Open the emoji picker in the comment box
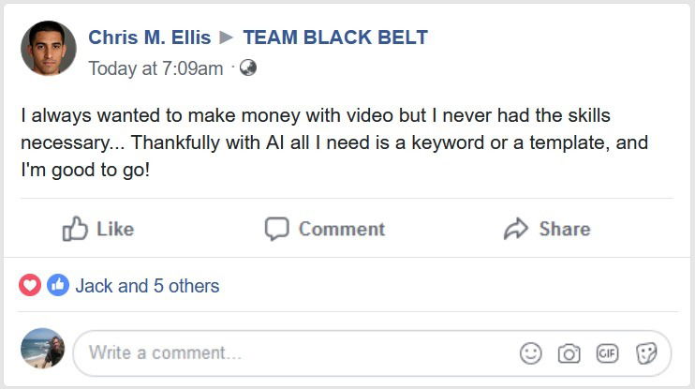The width and height of the screenshot is (695, 389). tap(531, 353)
